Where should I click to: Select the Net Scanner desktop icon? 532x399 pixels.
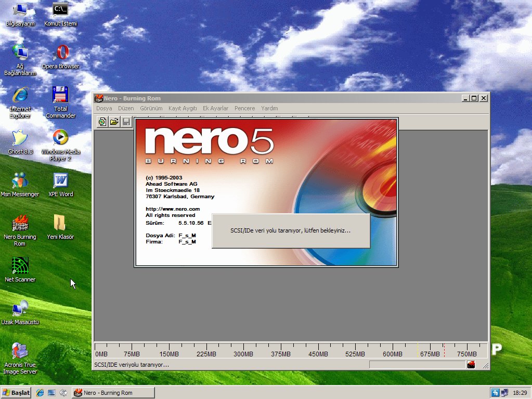coord(20,270)
